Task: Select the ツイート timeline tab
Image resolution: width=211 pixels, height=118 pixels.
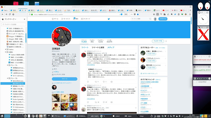Action: point(85,47)
